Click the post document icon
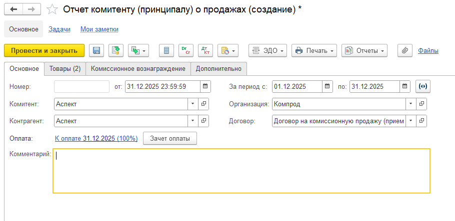455x221 pixels. [115, 50]
